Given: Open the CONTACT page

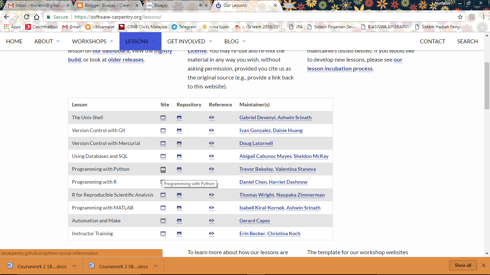Looking at the screenshot, I should [x=432, y=41].
